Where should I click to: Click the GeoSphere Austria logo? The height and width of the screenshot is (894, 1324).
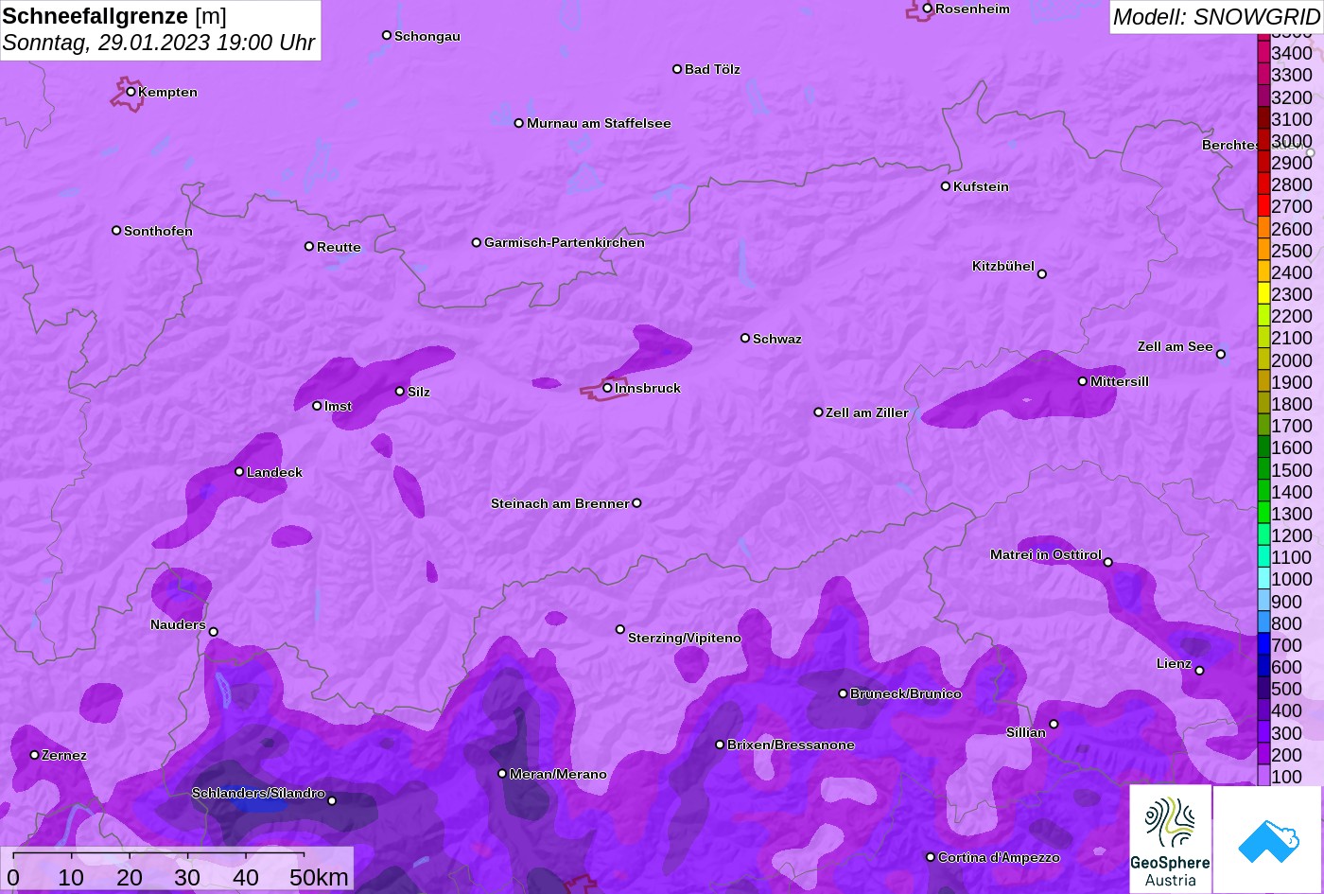1171,839
